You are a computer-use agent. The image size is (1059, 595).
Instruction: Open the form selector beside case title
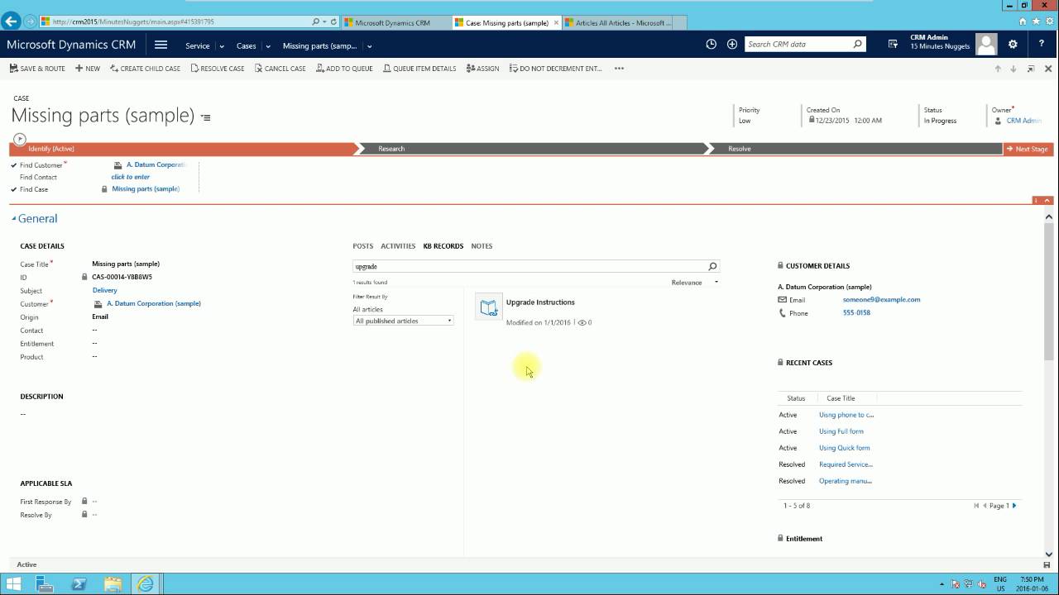pos(206,117)
